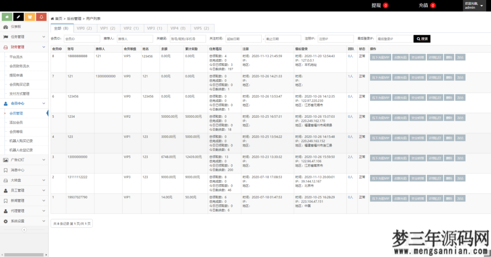Open 会员等级 in the sidebar
This screenshot has height=257, width=491.
pyautogui.click(x=16, y=132)
